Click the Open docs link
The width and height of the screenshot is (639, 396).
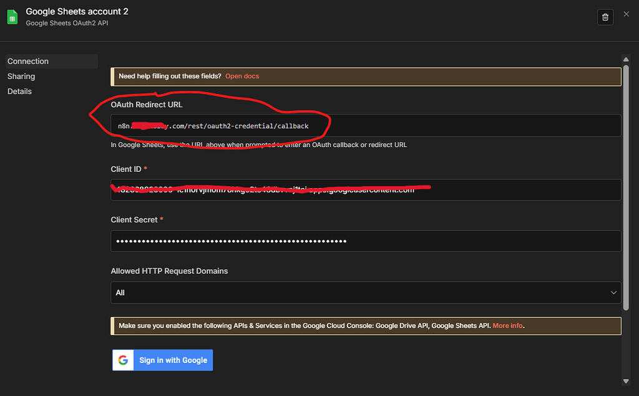tap(242, 75)
